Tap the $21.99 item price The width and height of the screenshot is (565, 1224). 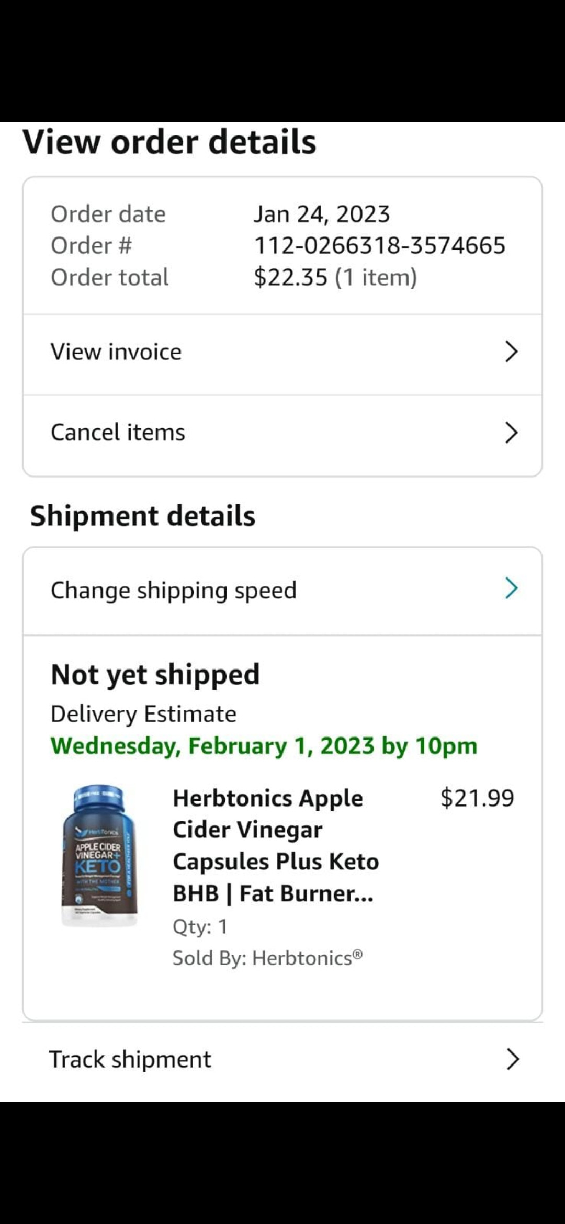coord(477,798)
